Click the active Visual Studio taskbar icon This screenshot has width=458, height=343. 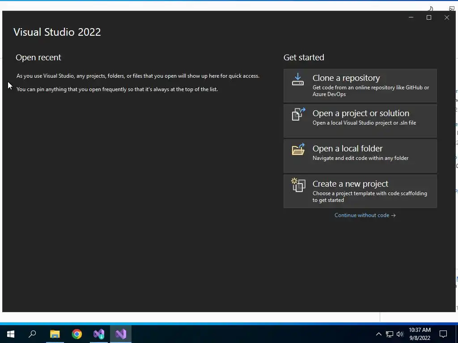(121, 334)
